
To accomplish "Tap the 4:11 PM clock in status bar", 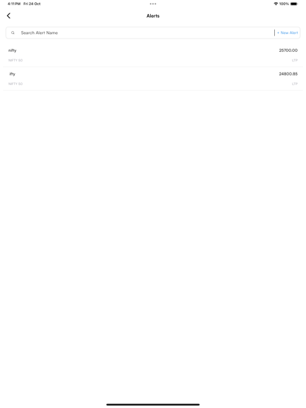I will coord(14,4).
